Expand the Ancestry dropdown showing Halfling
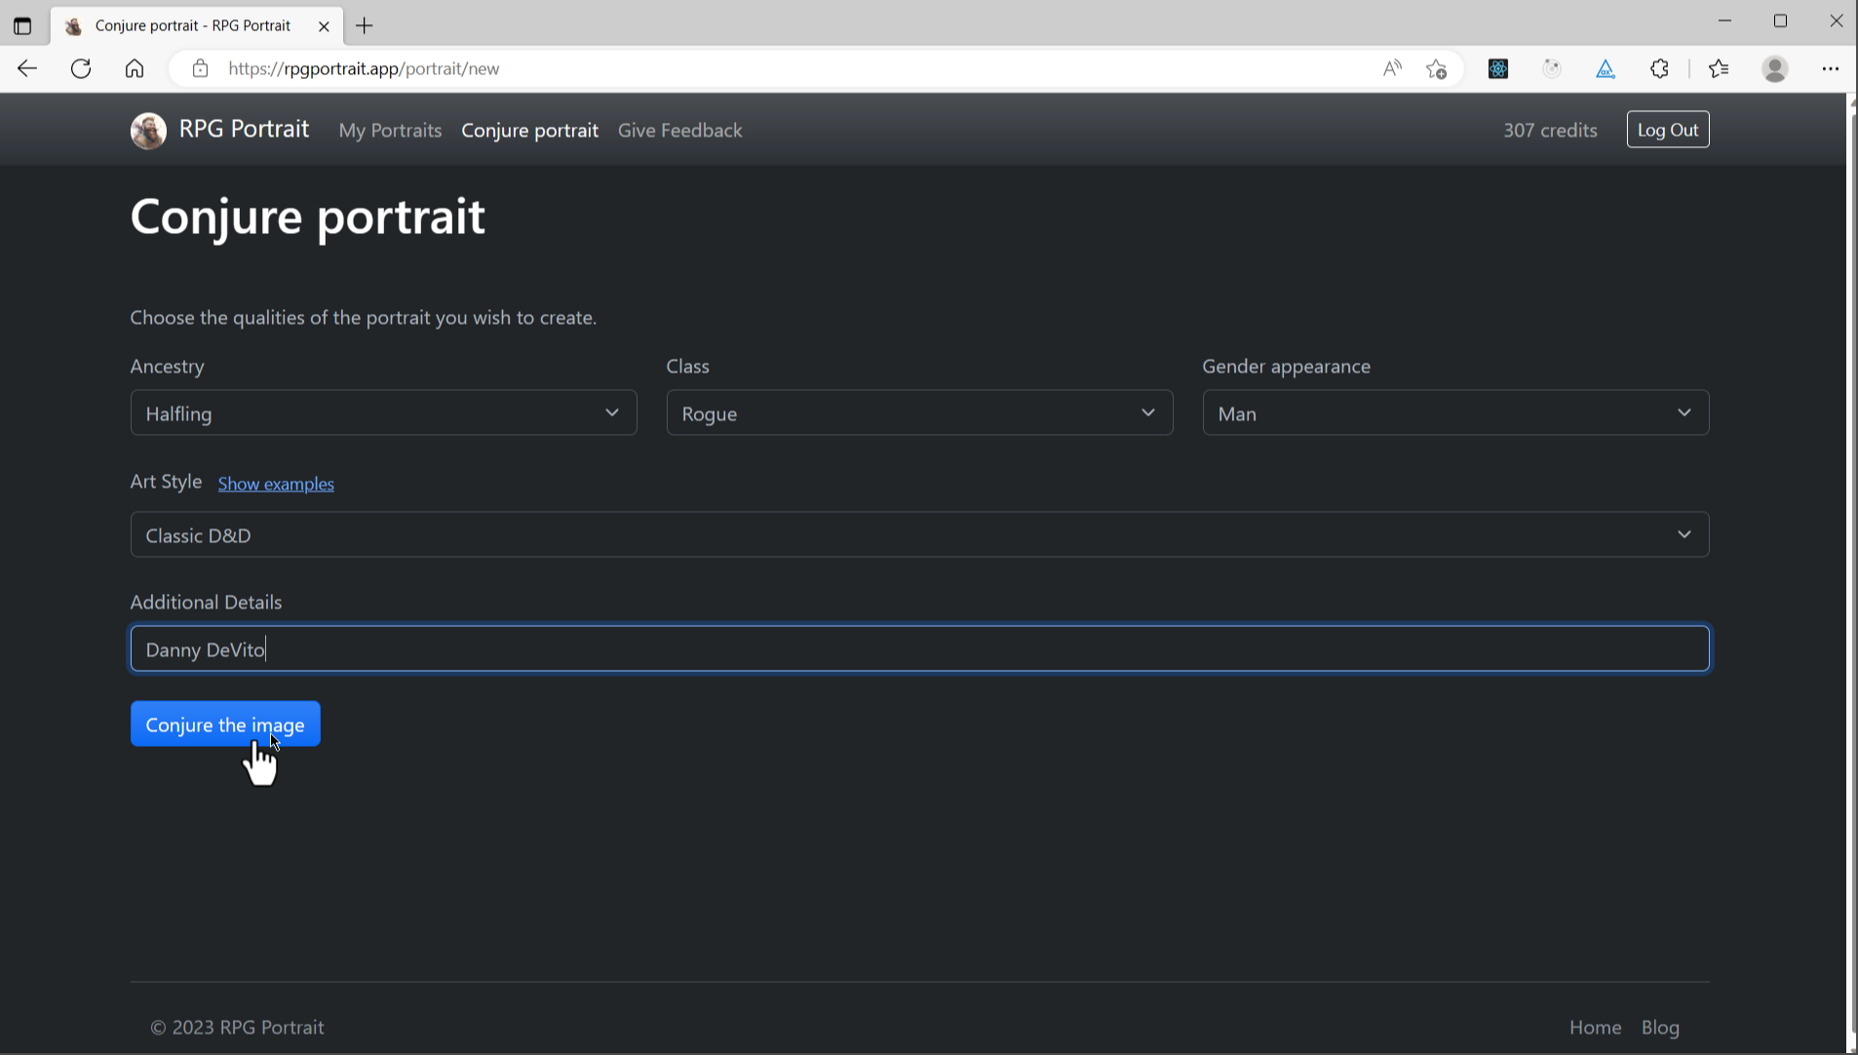Viewport: 1858px width, 1055px height. pyautogui.click(x=383, y=413)
